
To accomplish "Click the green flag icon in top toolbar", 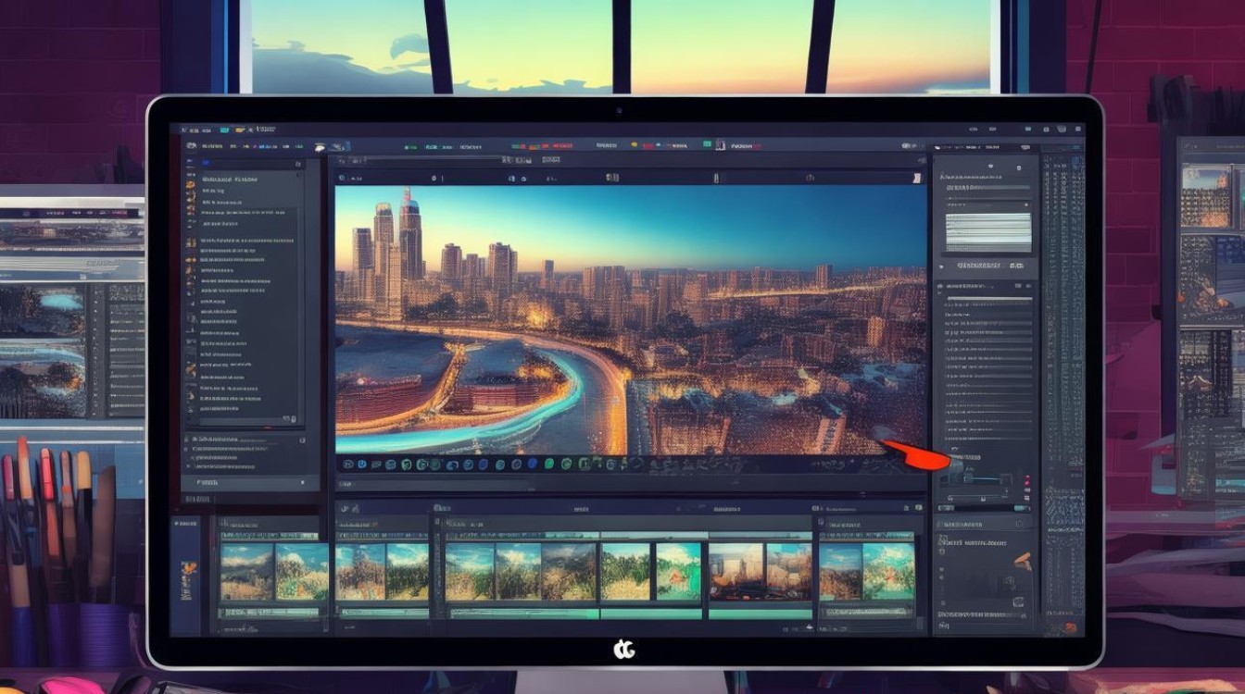I will pos(707,145).
